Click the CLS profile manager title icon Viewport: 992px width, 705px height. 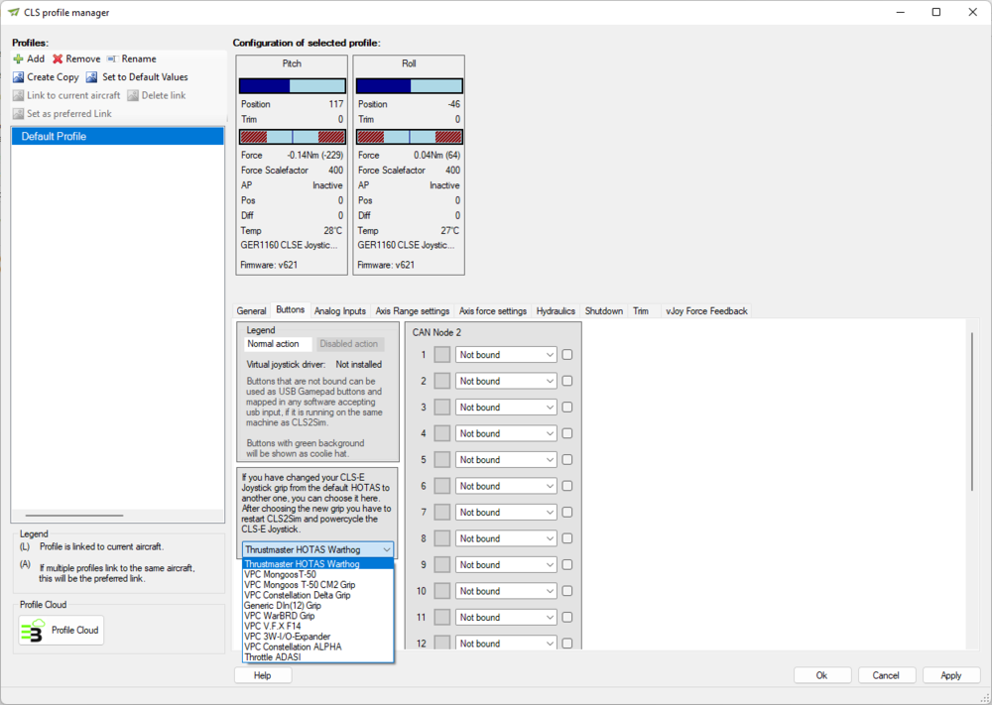pos(13,12)
